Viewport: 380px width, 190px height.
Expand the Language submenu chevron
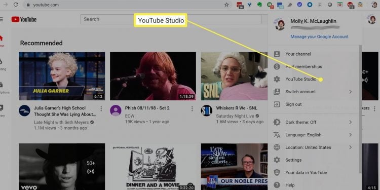[351, 135]
